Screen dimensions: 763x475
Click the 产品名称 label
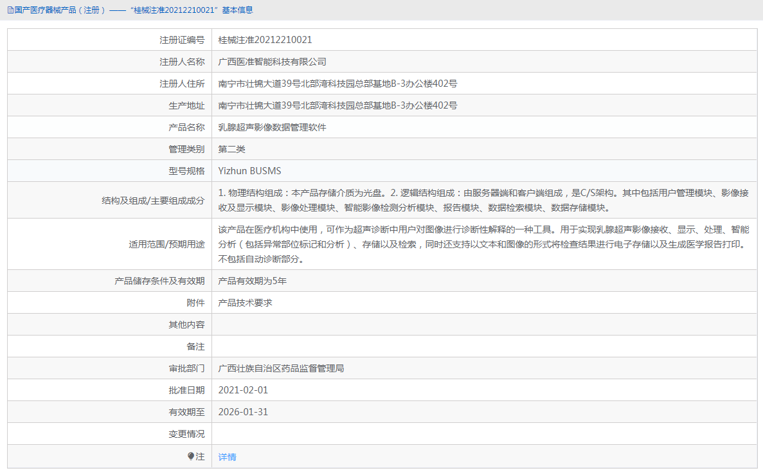[186, 127]
